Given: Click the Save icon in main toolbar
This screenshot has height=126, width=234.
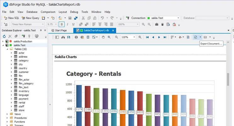Looking at the screenshot, I should 70,18.
